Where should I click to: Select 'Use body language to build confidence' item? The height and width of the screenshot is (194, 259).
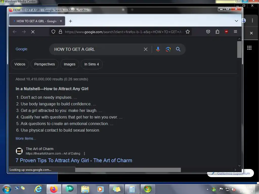point(56,104)
